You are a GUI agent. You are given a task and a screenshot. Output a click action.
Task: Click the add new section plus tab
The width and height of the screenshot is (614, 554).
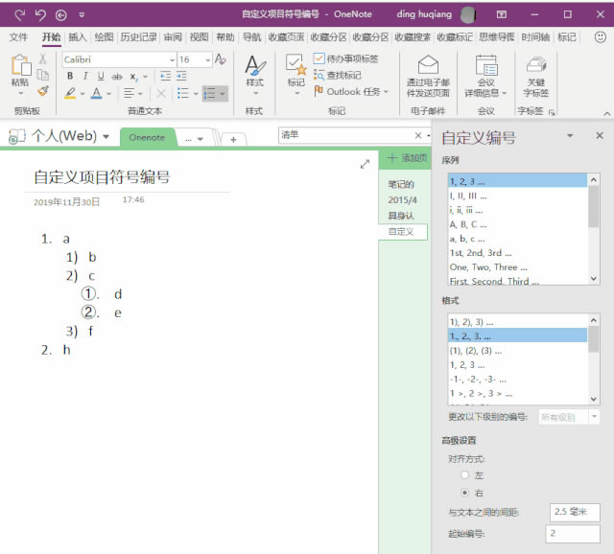(x=233, y=139)
